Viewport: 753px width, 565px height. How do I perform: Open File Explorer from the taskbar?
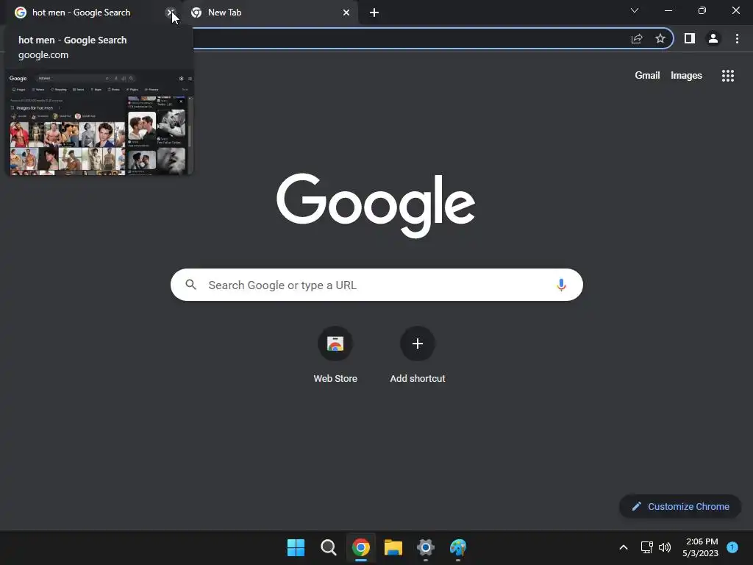pos(393,547)
